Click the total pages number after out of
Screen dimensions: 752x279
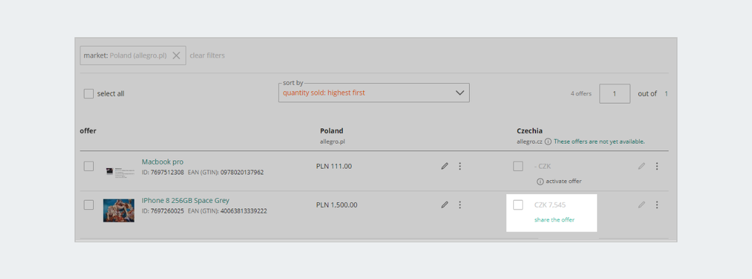coord(666,94)
